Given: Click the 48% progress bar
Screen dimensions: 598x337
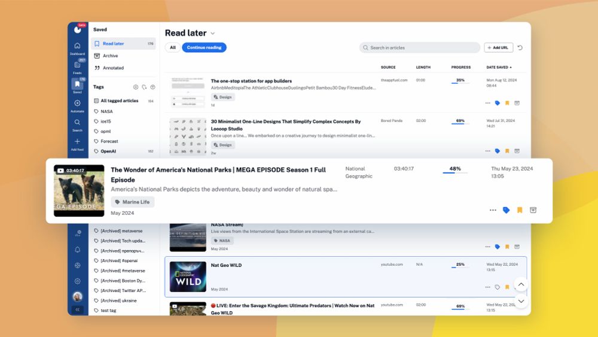Looking at the screenshot, I should pos(455,173).
